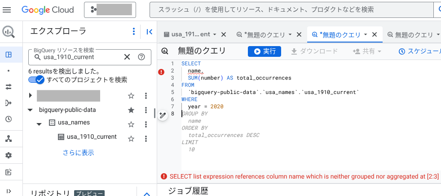This screenshot has width=441, height=196.
Task: Click the red error marker on line 2
Action: (x=162, y=72)
